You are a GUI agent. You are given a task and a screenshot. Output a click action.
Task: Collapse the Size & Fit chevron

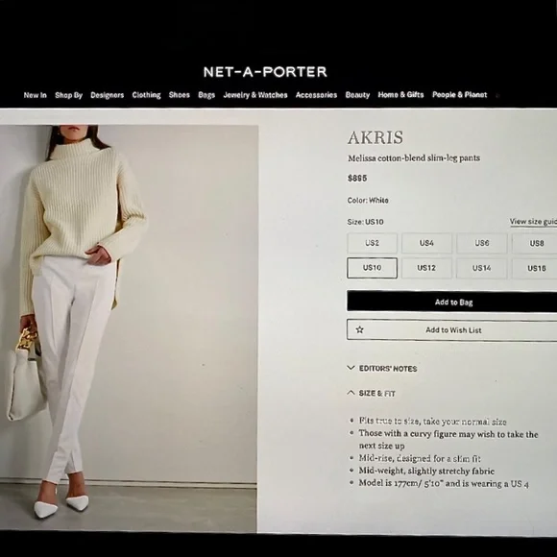pyautogui.click(x=351, y=393)
